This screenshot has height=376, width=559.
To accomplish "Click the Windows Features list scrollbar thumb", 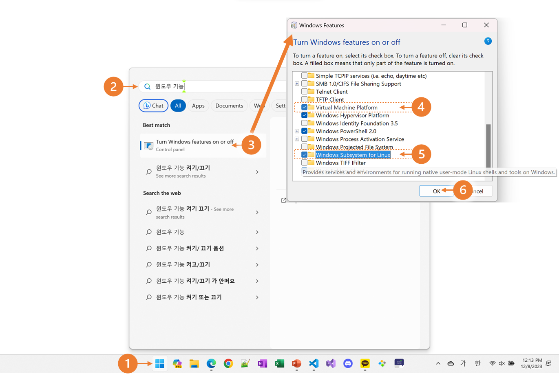I will [488, 145].
